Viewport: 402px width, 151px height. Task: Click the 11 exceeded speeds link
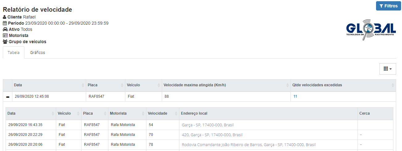tap(295, 96)
